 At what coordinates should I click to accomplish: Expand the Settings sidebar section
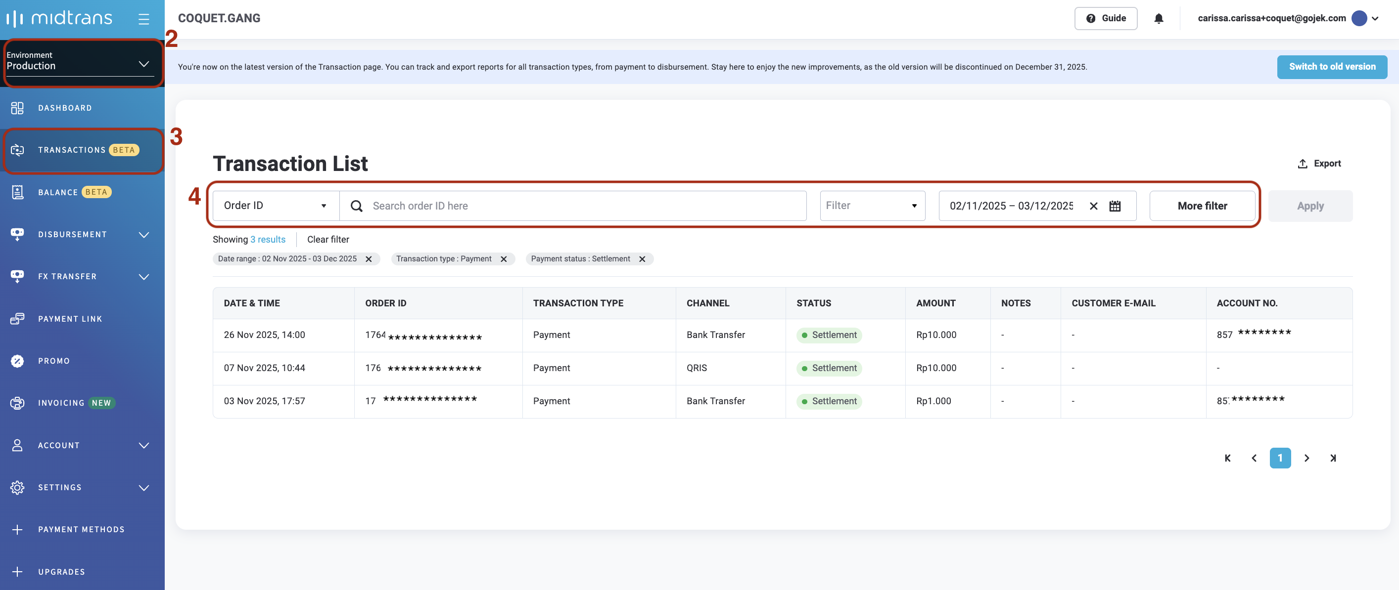click(82, 488)
